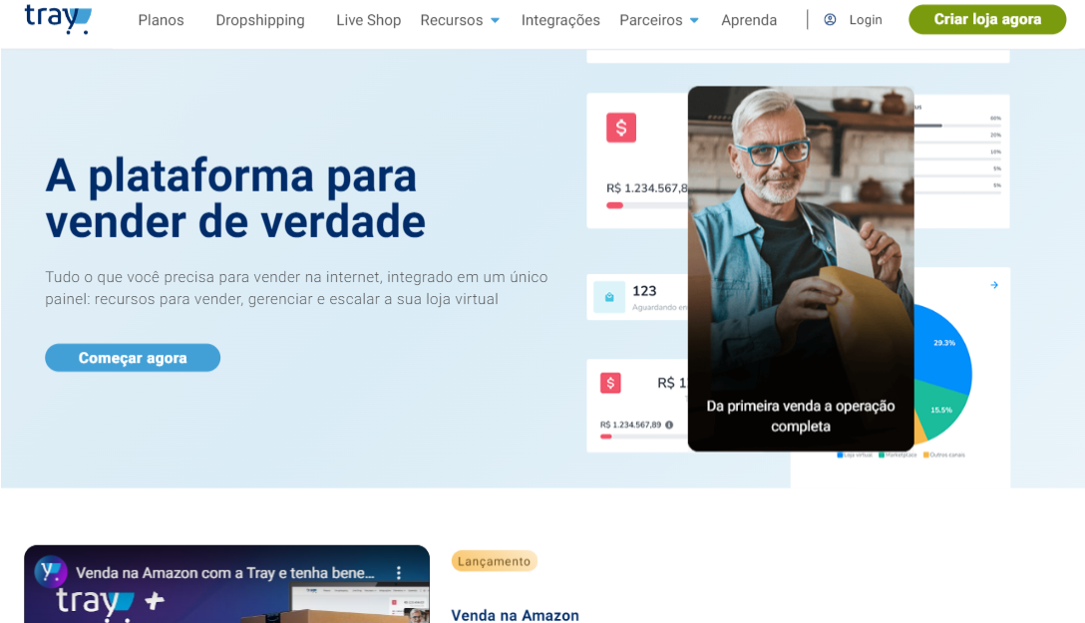Click the Tray logo in header
Screen dimensions: 1085x623
click(x=58, y=19)
